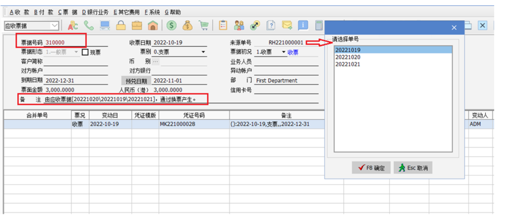Click the 收票日期 field 2022-10-19
The height and width of the screenshot is (218, 507).
tap(179, 43)
